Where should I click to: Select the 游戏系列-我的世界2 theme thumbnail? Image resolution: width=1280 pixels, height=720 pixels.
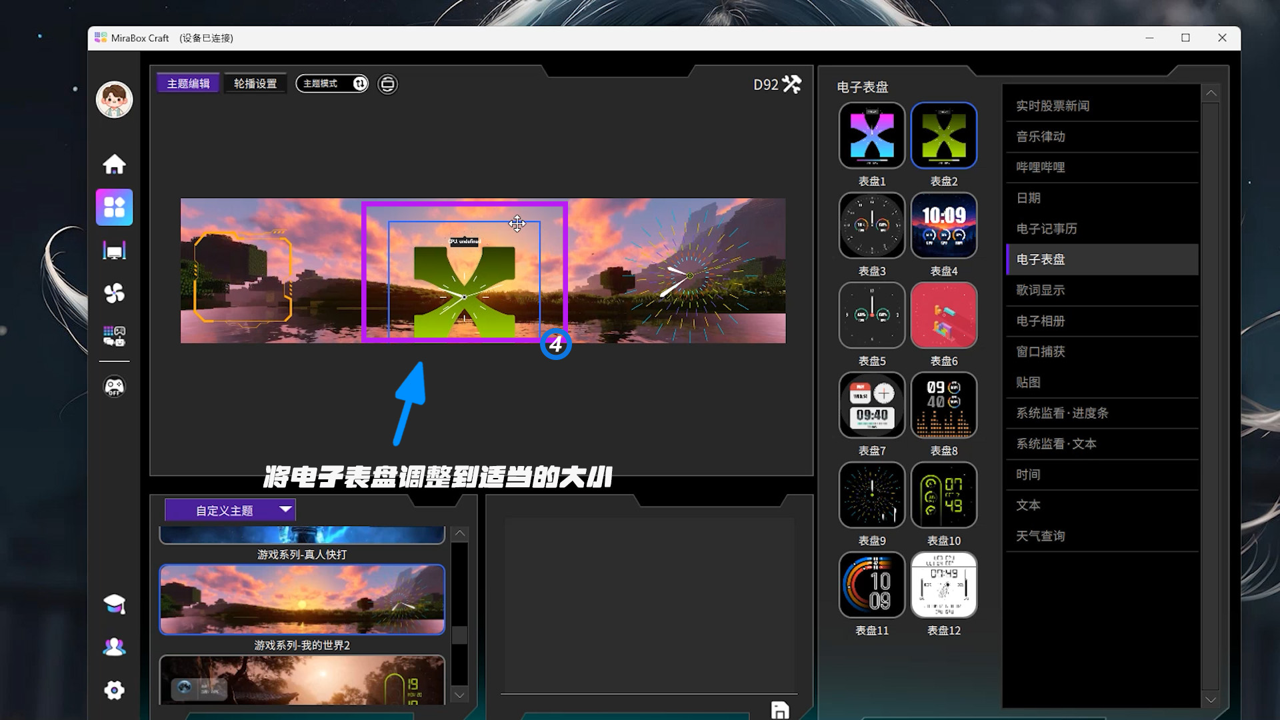tap(302, 599)
